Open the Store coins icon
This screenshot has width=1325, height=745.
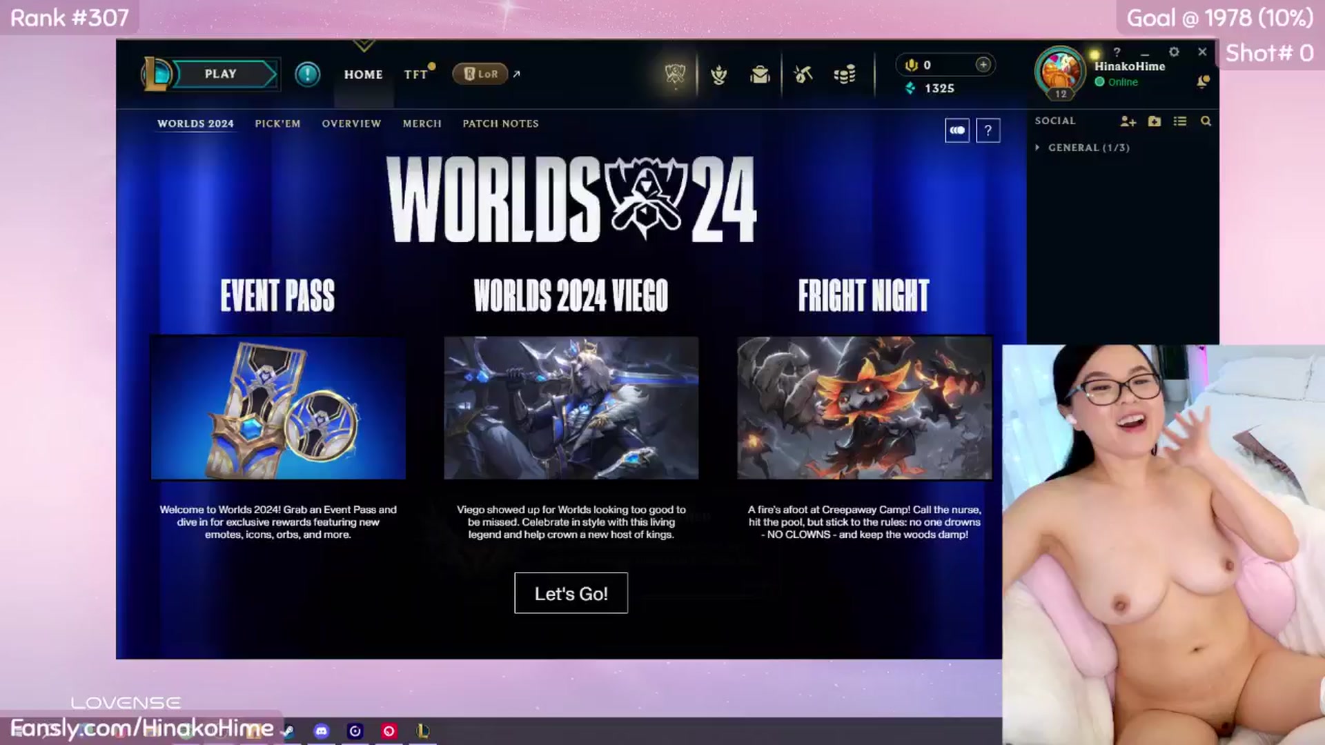pyautogui.click(x=845, y=74)
